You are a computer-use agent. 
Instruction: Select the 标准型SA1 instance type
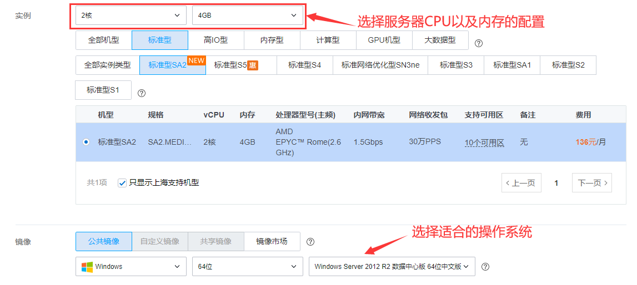tap(512, 65)
